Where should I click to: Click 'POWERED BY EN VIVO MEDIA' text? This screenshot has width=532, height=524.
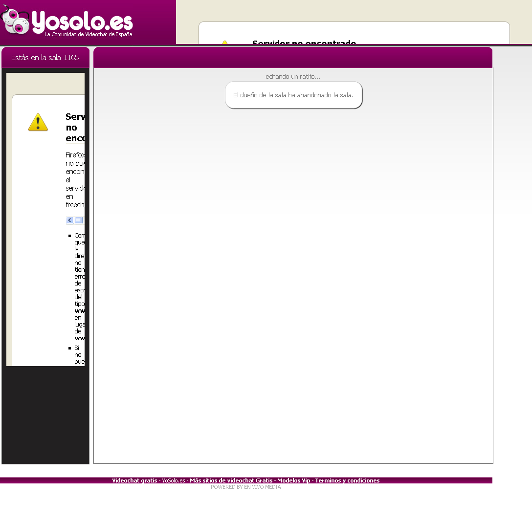[245, 487]
